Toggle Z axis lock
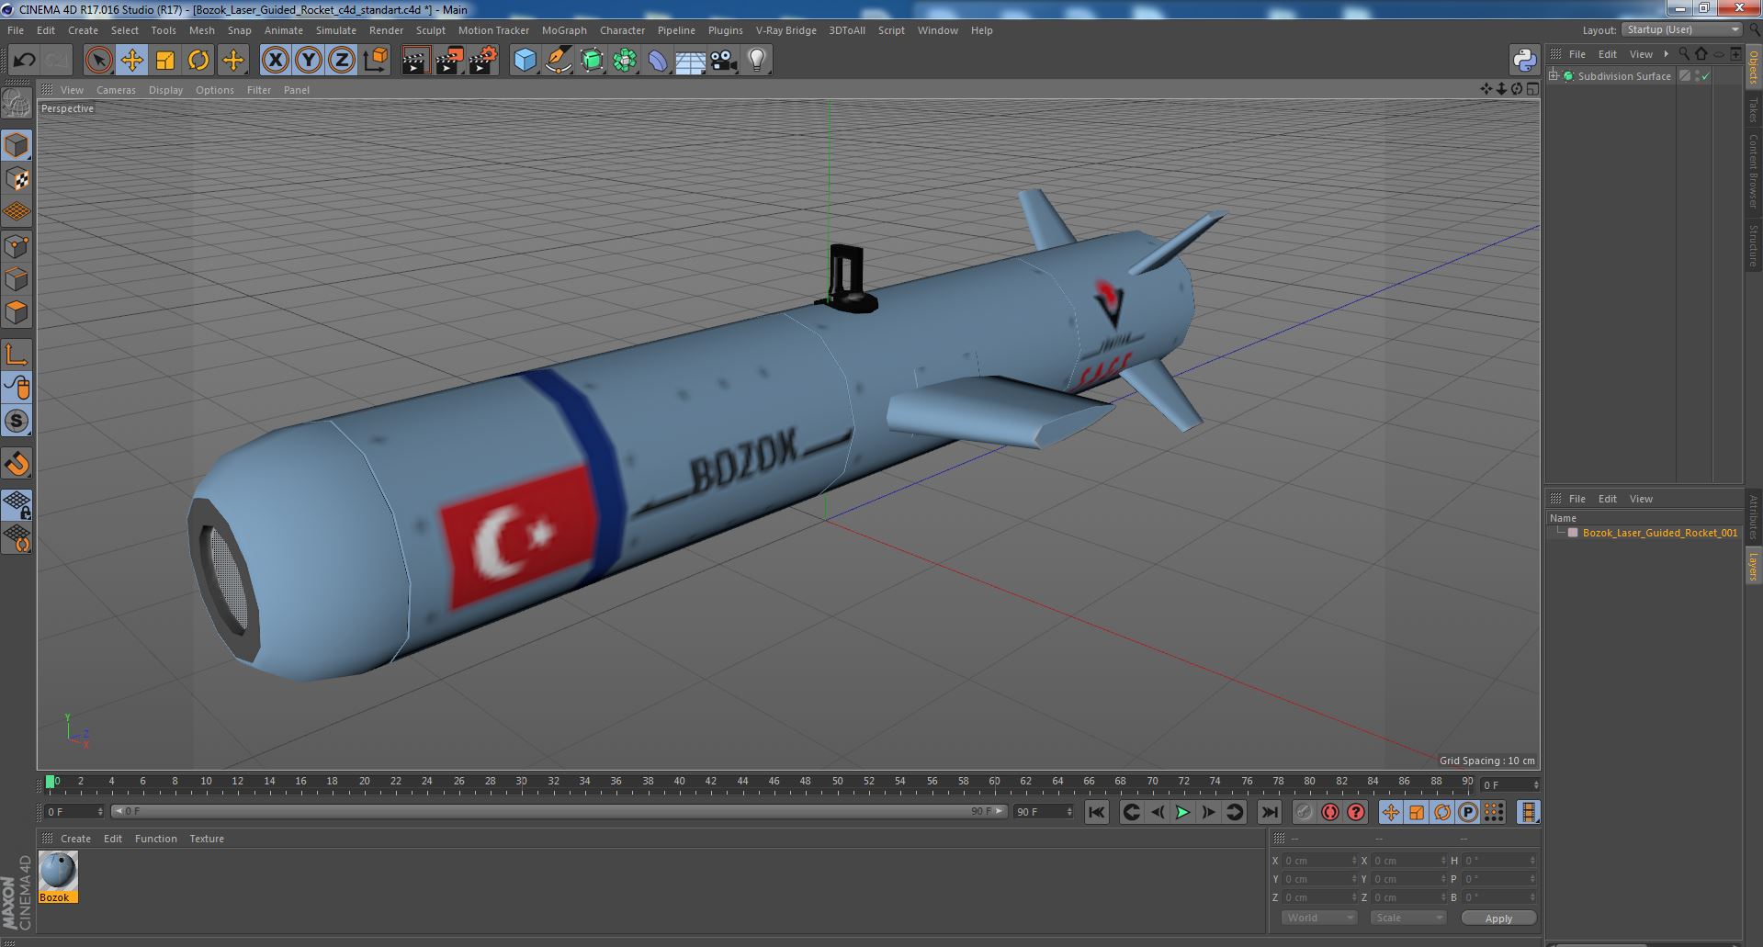The height and width of the screenshot is (947, 1763). click(x=342, y=61)
